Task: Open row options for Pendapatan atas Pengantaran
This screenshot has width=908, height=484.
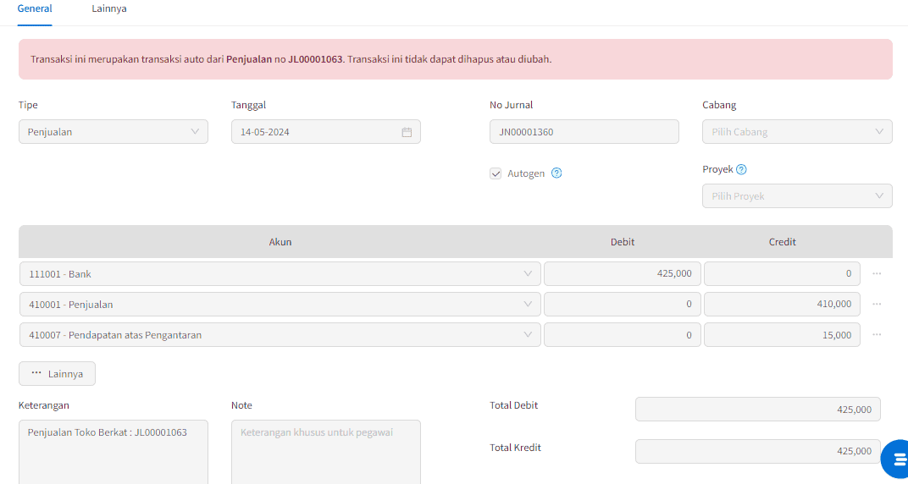Action: [x=877, y=334]
